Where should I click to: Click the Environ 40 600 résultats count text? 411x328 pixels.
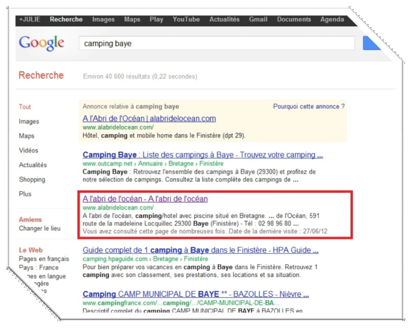tap(140, 77)
